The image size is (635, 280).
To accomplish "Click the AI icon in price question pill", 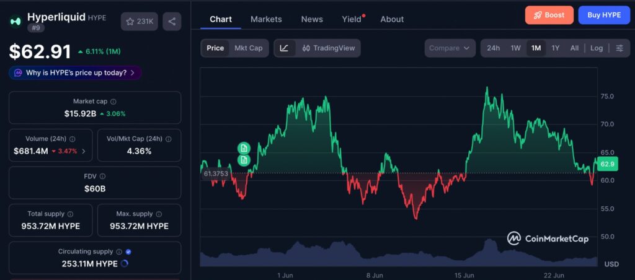I will [x=18, y=73].
